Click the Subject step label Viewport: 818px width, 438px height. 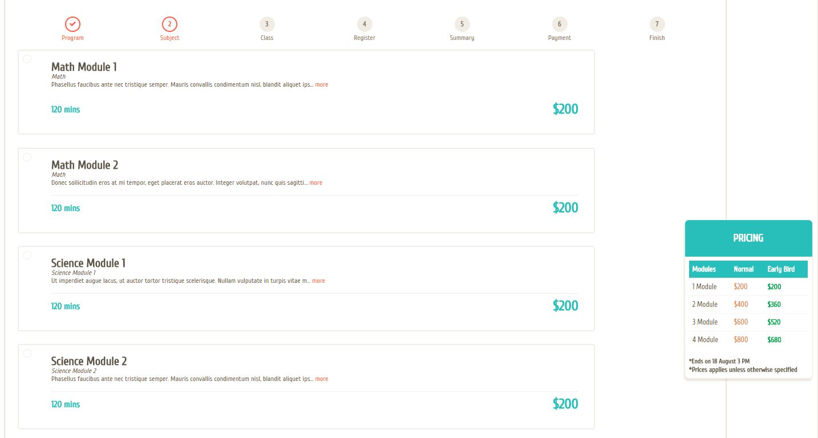click(169, 38)
